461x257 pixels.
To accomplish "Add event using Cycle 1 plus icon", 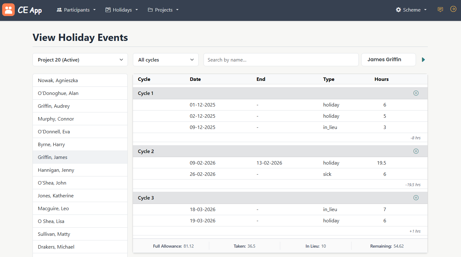I will (x=416, y=93).
